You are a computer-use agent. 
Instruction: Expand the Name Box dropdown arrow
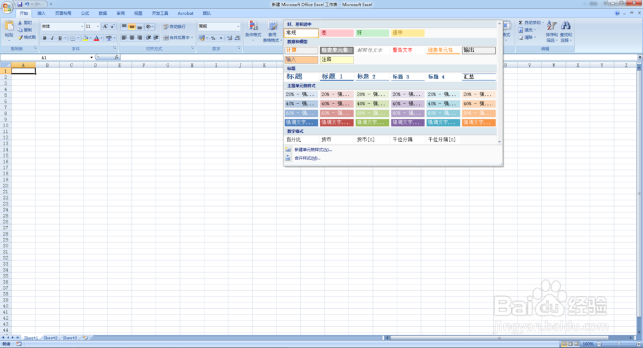[x=91, y=57]
